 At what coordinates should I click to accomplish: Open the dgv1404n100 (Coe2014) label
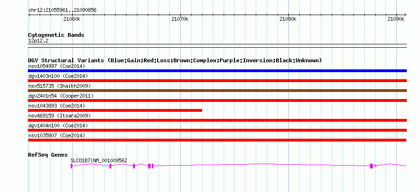[x=58, y=125]
